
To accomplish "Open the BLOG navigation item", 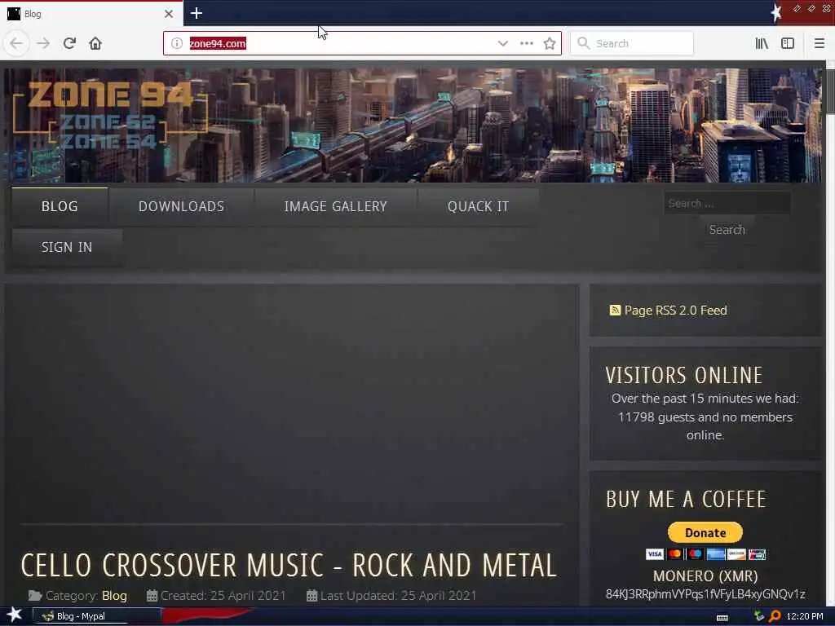I will [60, 206].
